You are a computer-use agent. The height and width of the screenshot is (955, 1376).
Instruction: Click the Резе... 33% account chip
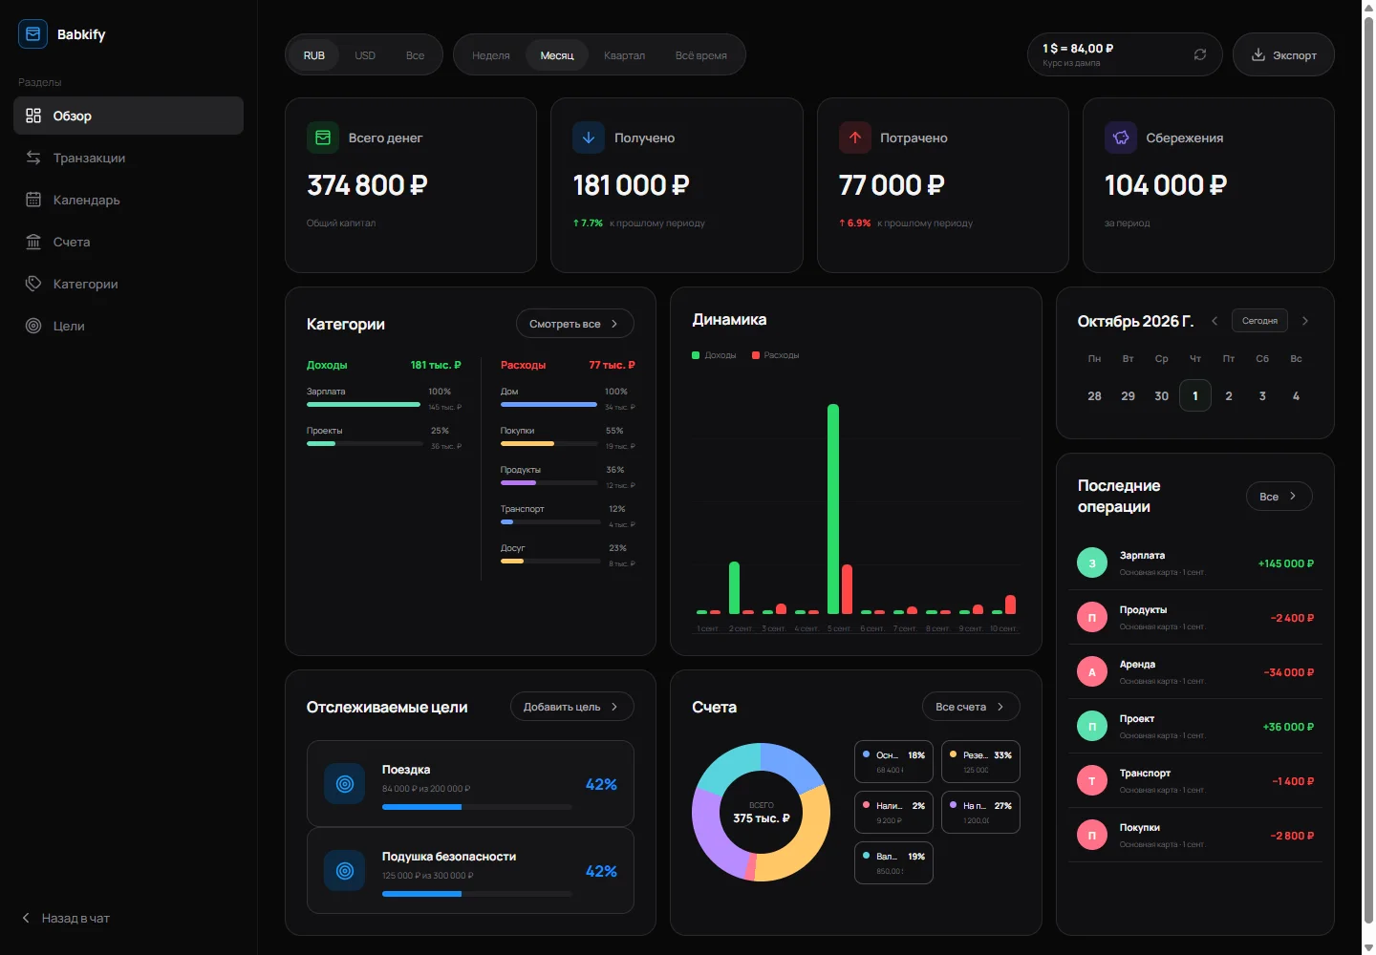coord(980,761)
